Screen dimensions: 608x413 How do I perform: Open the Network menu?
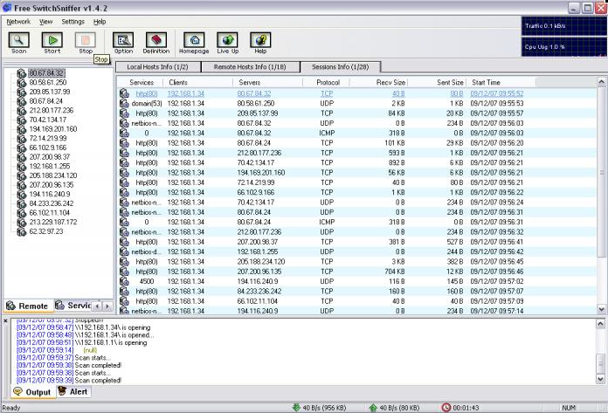point(18,22)
